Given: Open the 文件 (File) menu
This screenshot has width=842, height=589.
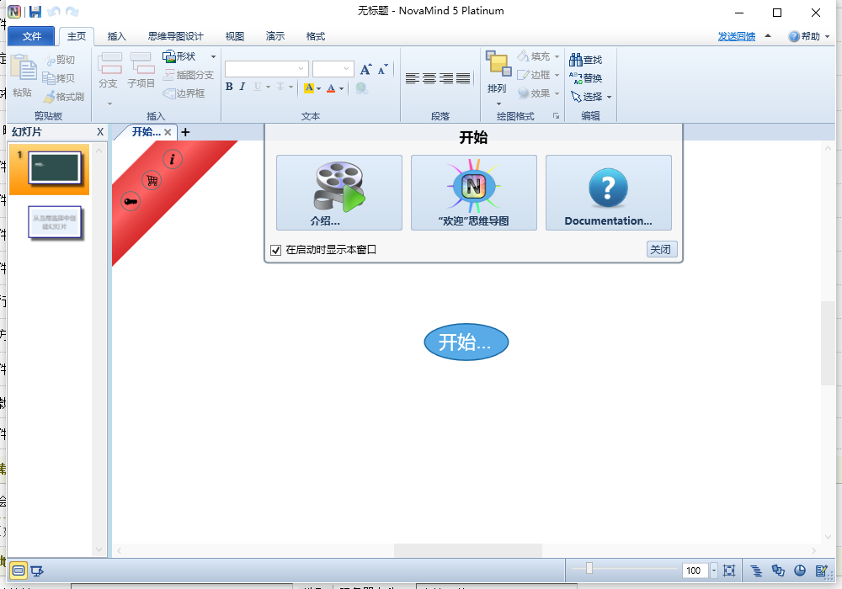Looking at the screenshot, I should (x=32, y=36).
